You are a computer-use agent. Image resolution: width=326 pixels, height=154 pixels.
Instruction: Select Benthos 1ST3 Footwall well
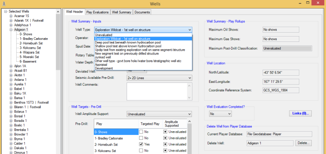(31, 102)
